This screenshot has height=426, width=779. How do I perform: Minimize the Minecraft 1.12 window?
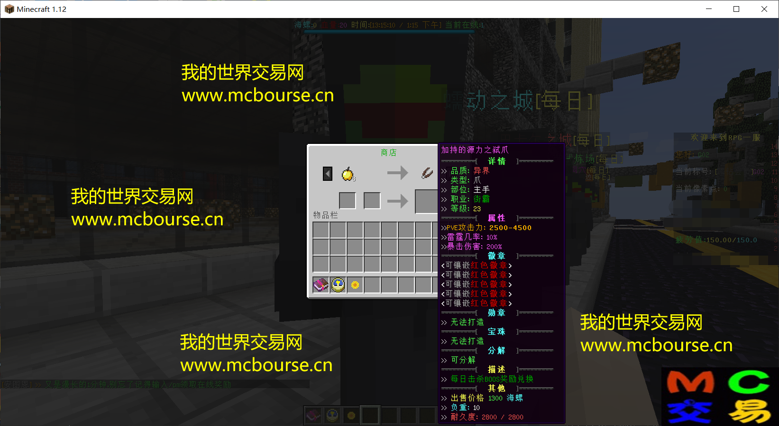click(x=709, y=9)
